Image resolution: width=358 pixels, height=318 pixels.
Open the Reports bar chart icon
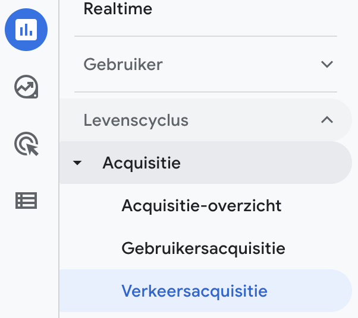(26, 30)
